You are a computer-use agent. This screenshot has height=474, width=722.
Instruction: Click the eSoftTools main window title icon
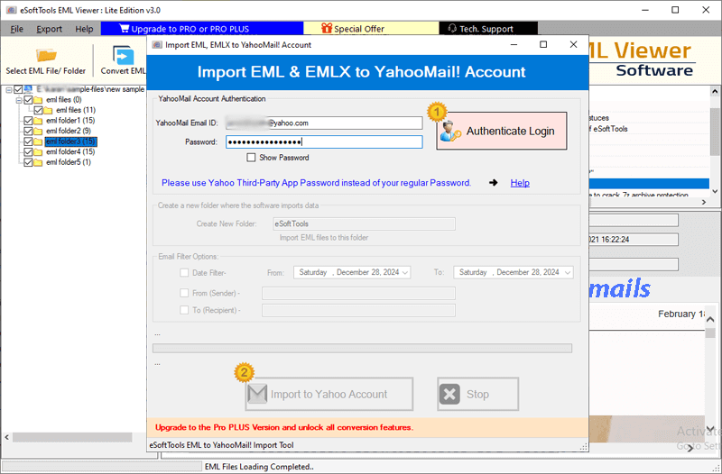coord(11,10)
